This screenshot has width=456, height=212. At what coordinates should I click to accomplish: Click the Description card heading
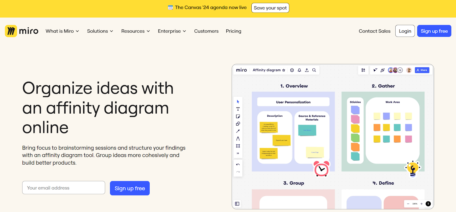275,116
